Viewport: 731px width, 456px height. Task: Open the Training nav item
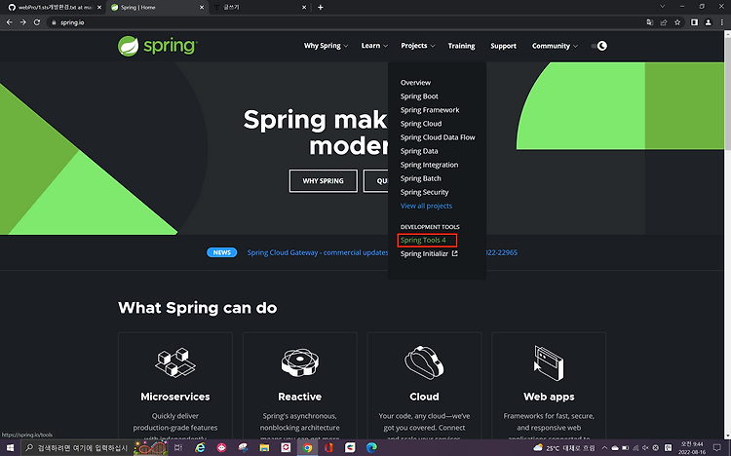tap(462, 46)
